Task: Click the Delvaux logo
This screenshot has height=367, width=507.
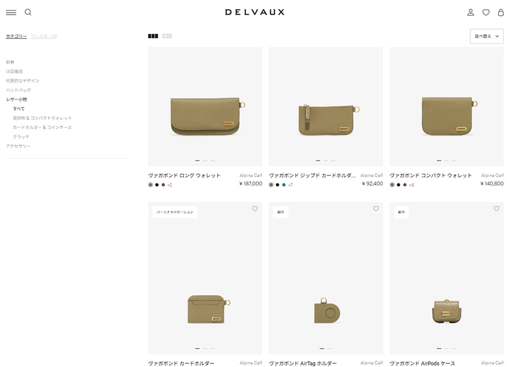Action: point(255,12)
